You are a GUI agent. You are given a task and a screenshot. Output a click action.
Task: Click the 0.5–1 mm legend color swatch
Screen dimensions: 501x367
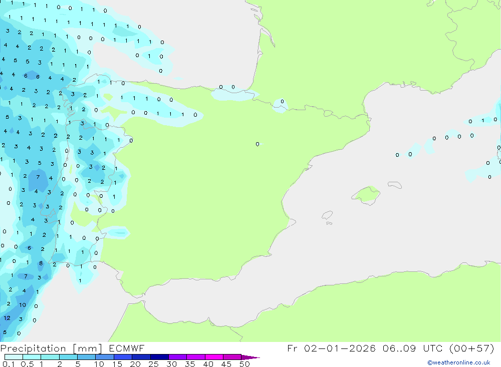[32, 357]
